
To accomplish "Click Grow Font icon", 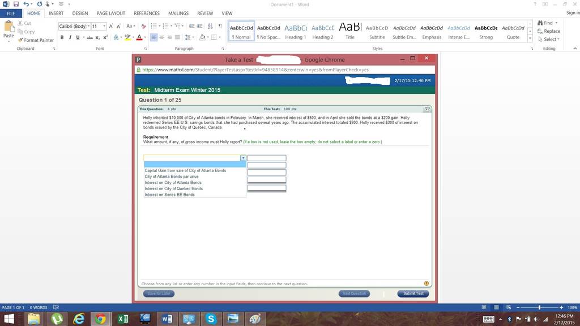I will [x=111, y=26].
